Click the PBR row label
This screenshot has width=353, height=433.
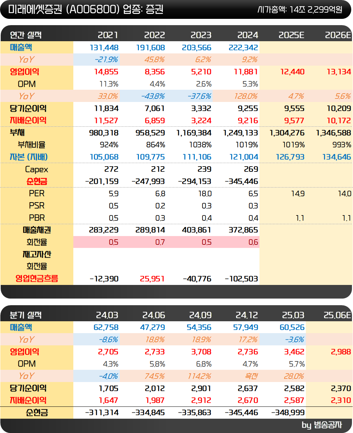tap(37, 218)
